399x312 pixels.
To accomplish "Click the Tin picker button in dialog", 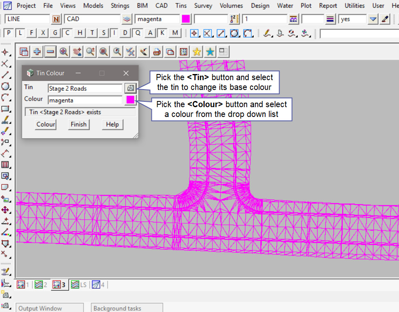I will tap(130, 88).
